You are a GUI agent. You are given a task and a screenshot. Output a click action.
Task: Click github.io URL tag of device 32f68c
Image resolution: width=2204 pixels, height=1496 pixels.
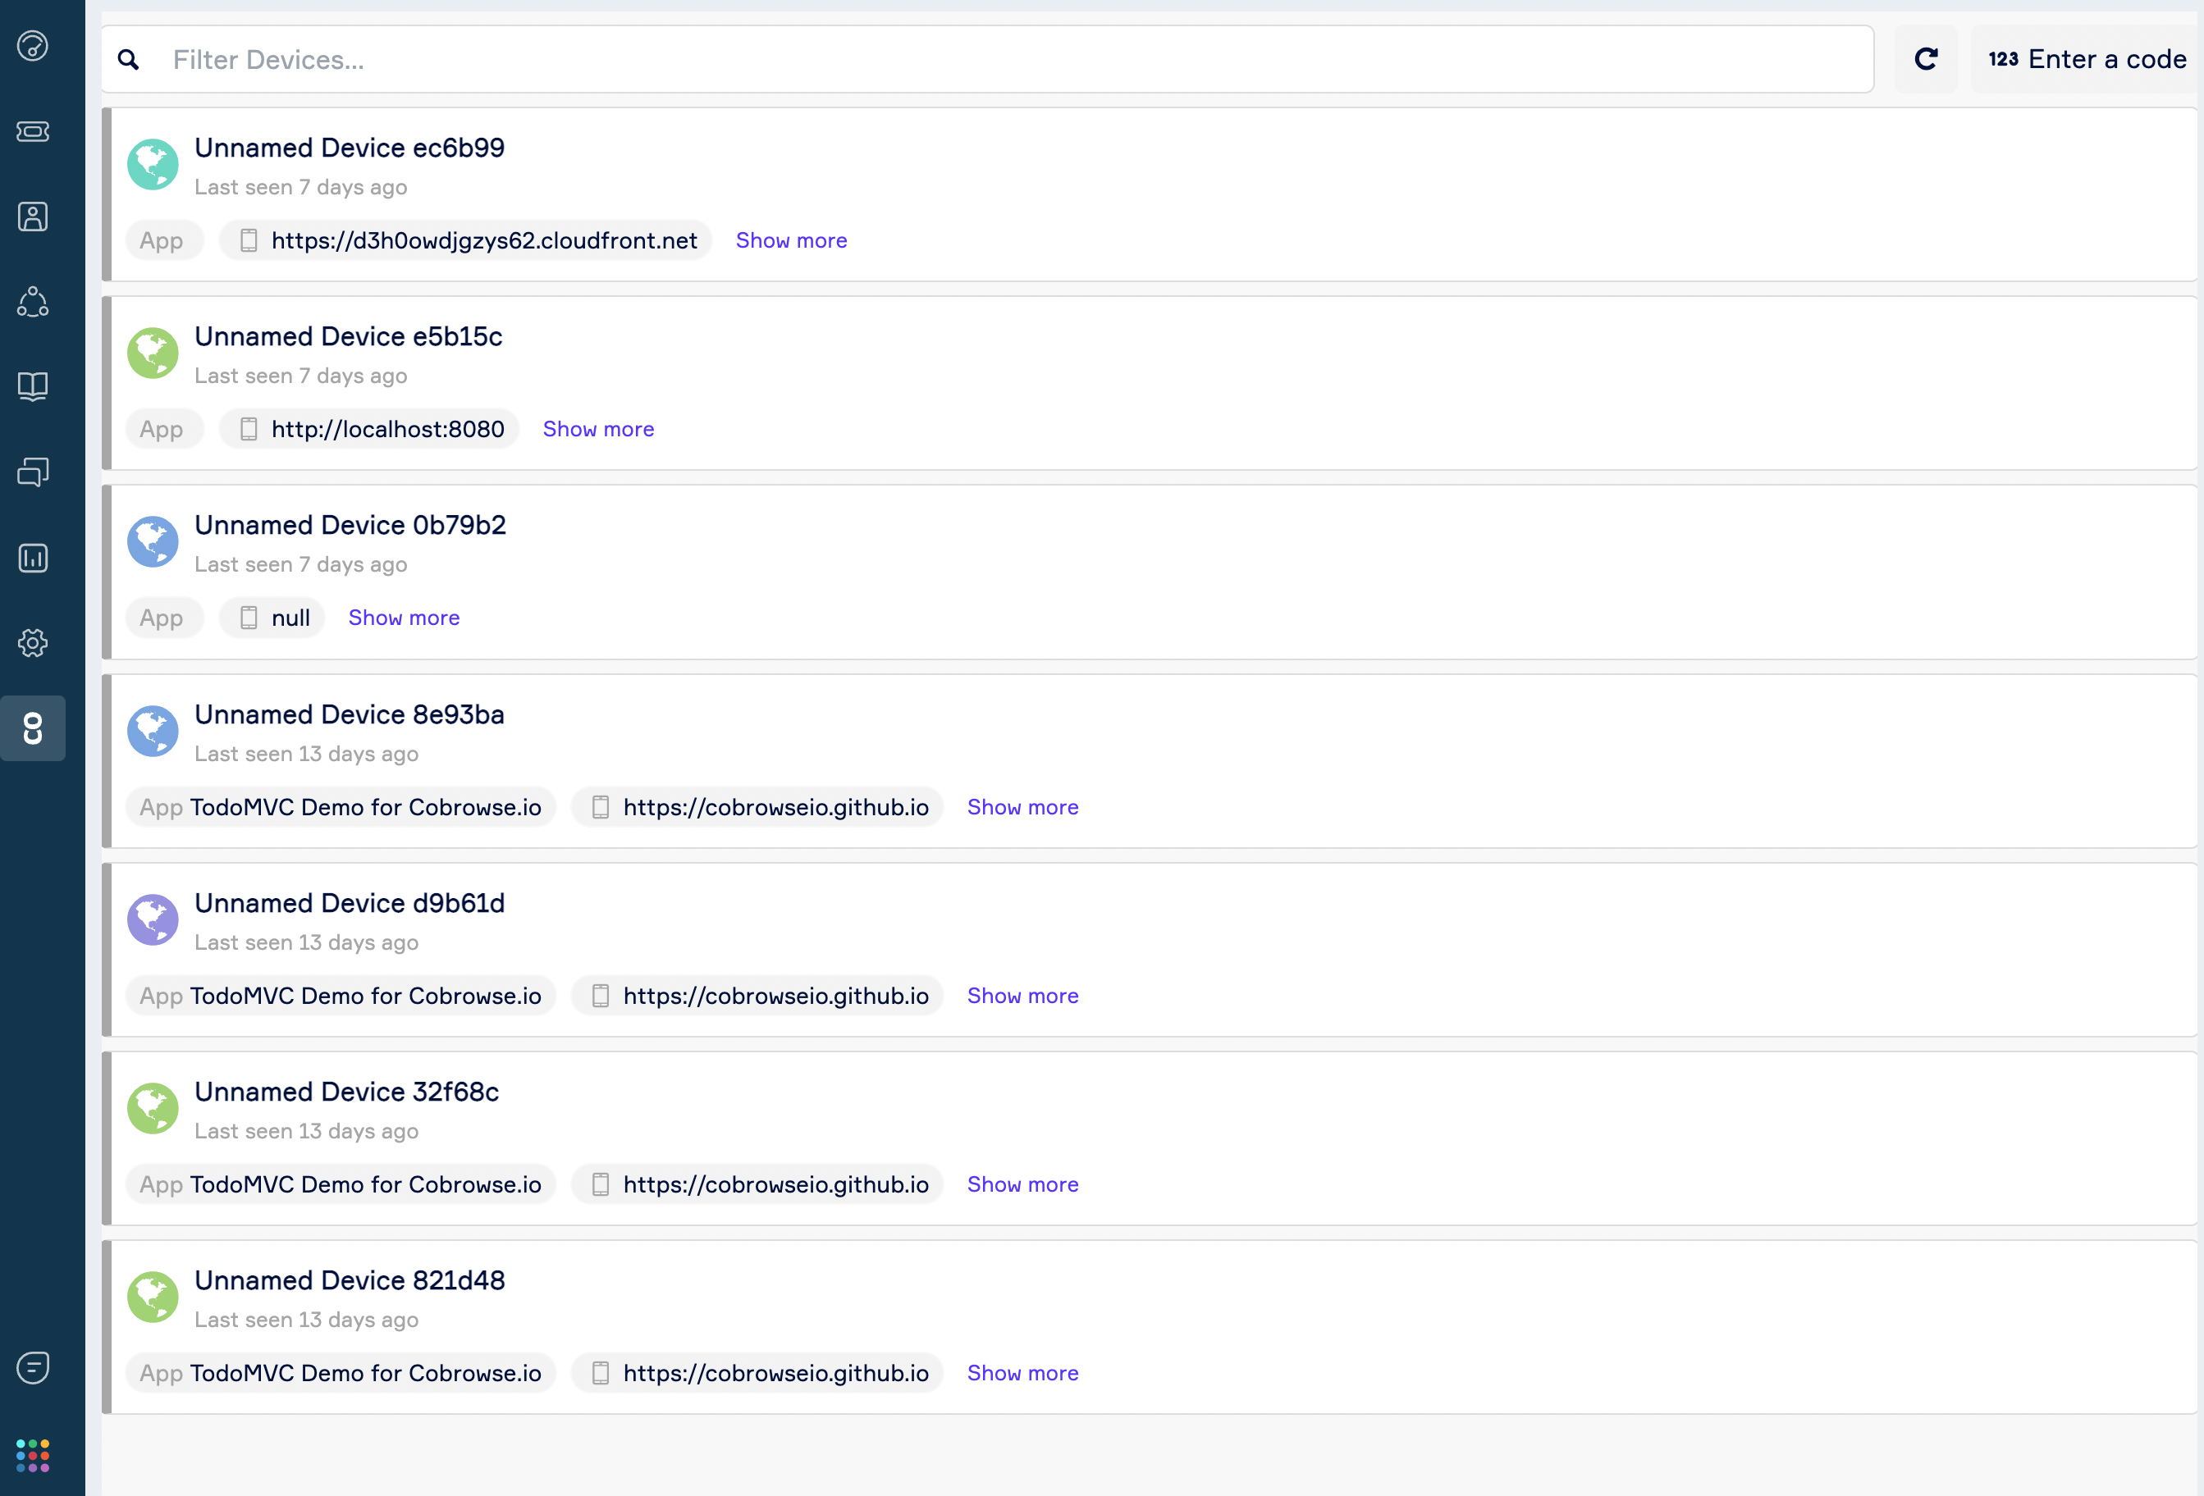(757, 1184)
